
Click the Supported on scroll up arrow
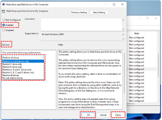click(123, 34)
